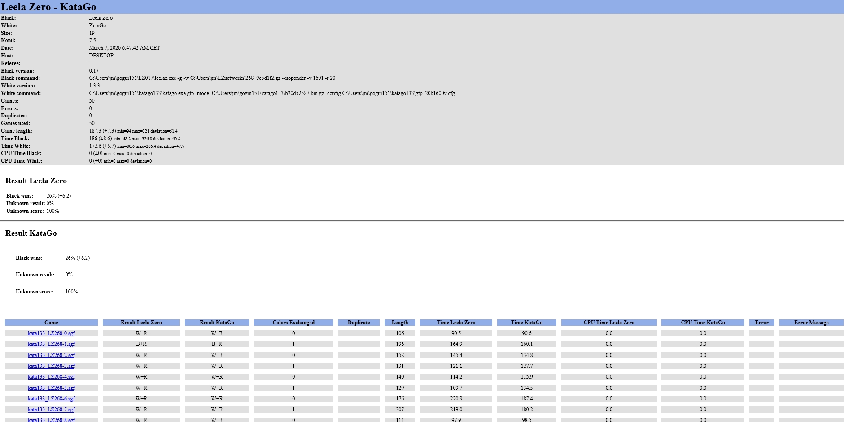The width and height of the screenshot is (844, 422).
Task: Click the Colors Exchanged column header
Action: (293, 323)
